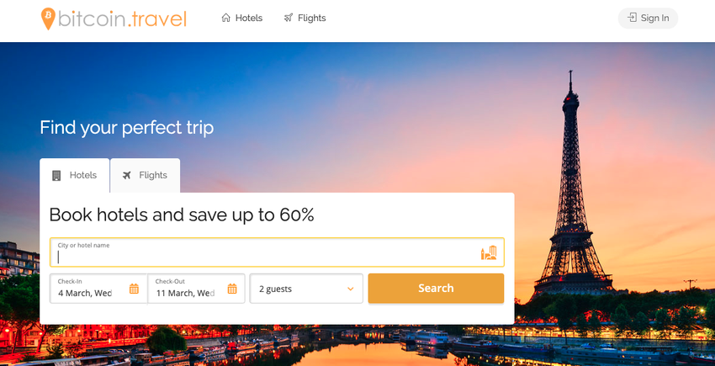The height and width of the screenshot is (366, 715).
Task: Click the Sign In button
Action: click(648, 18)
